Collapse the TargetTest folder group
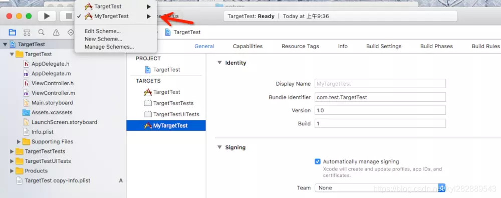The height and width of the screenshot is (198, 501). [12, 54]
